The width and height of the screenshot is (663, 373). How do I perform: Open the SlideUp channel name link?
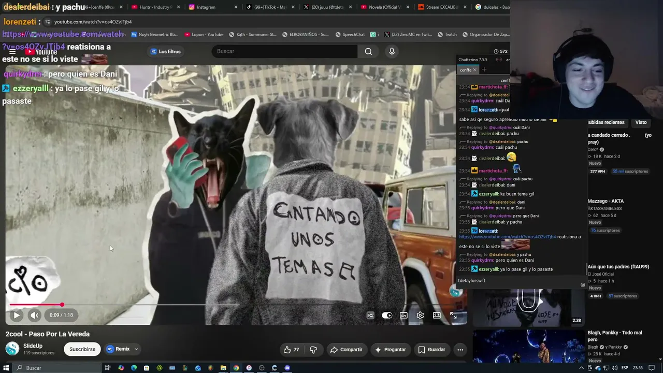(x=33, y=346)
